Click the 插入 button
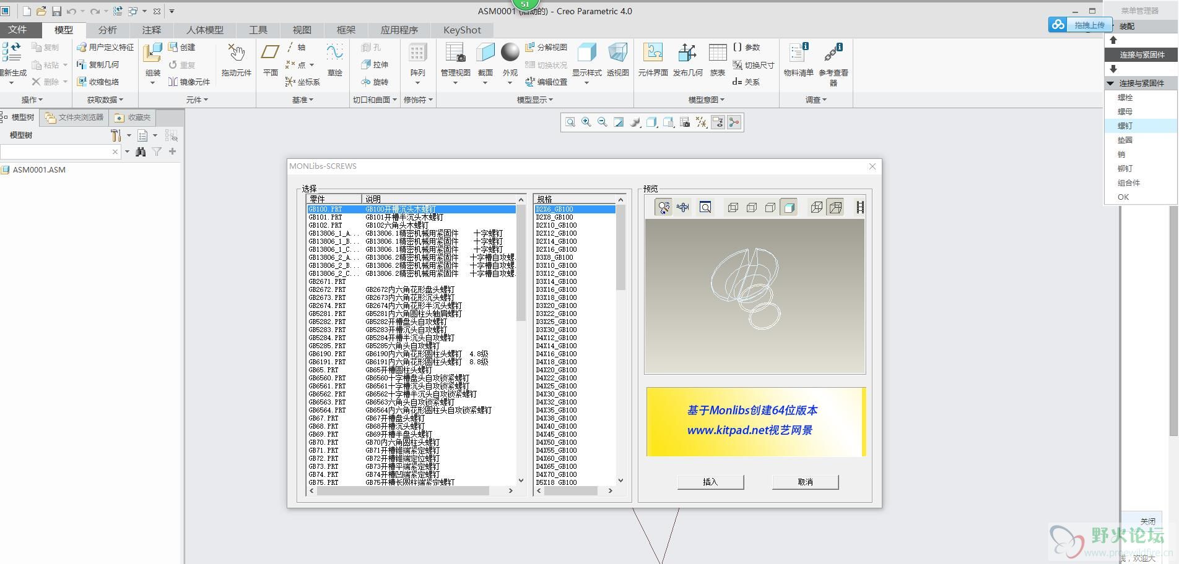The width and height of the screenshot is (1179, 564). coord(710,482)
